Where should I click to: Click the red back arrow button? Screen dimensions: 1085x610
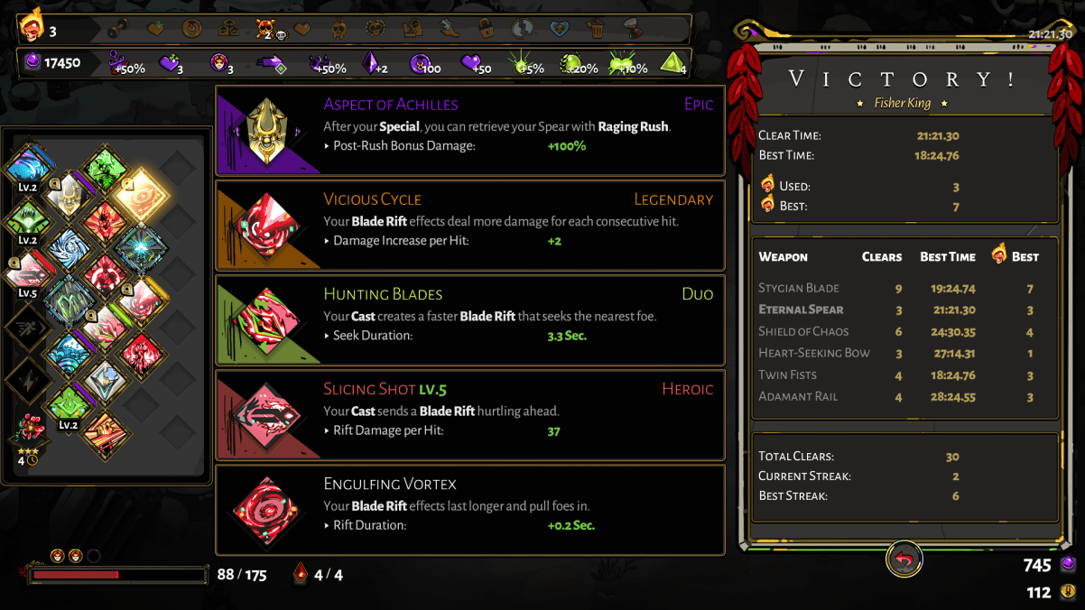point(904,559)
